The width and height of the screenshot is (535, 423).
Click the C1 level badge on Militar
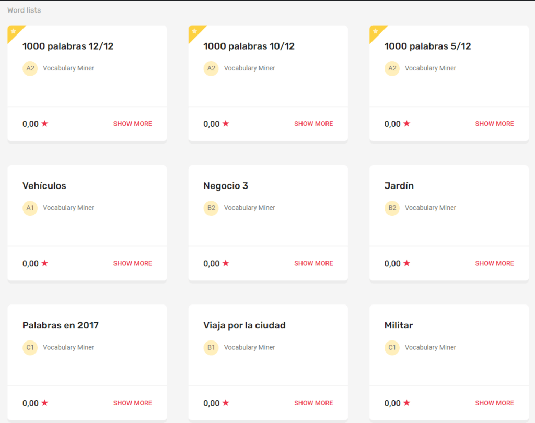(392, 347)
